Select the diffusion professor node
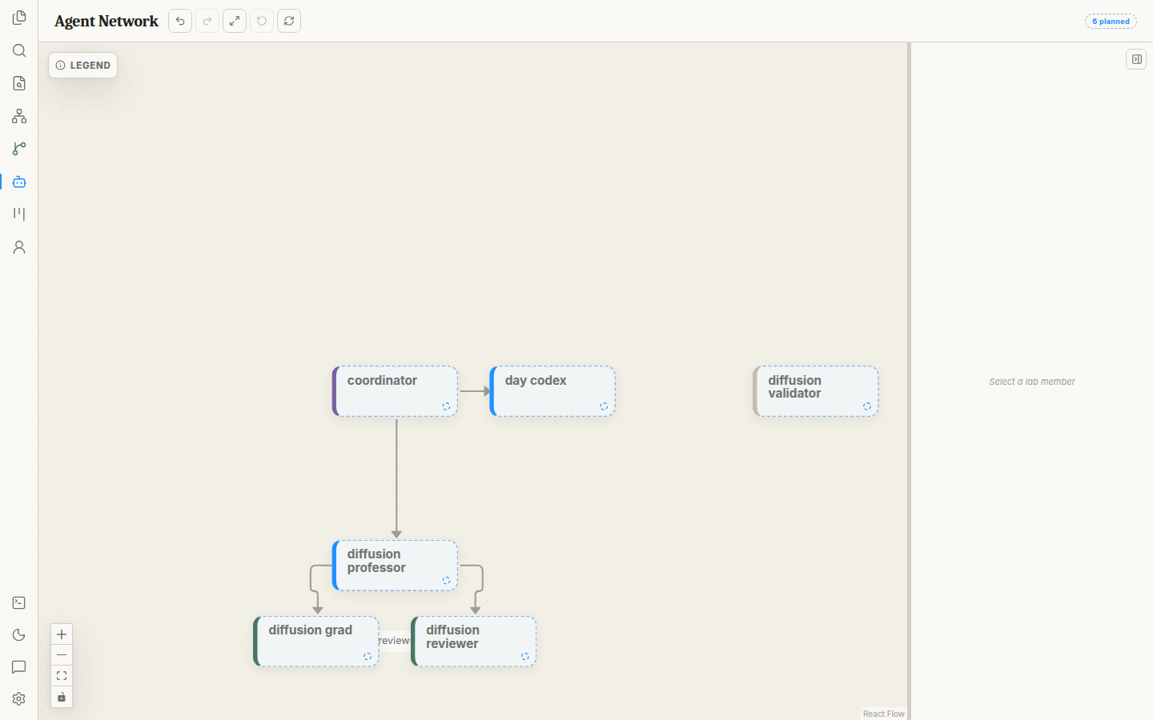 coord(396,566)
